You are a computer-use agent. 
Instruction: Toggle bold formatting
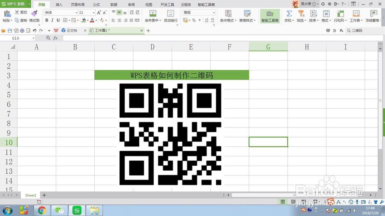tap(47, 20)
